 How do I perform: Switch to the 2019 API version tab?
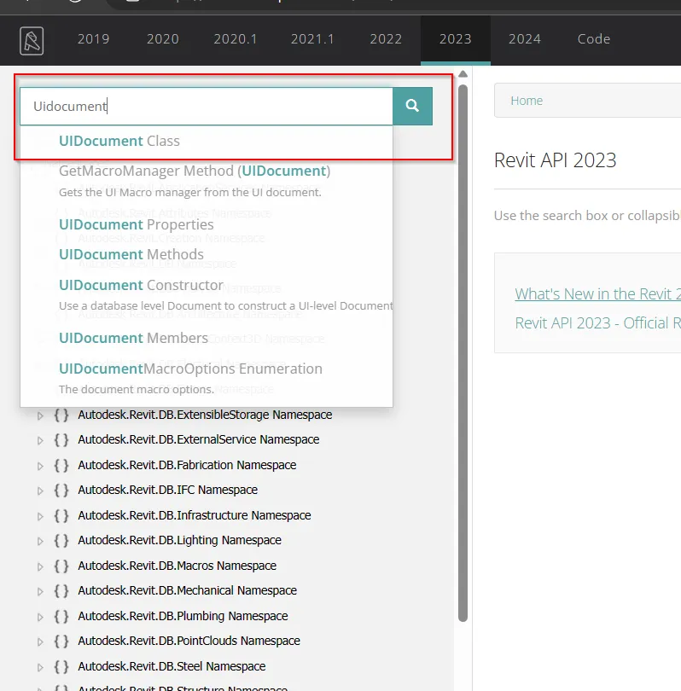coord(93,39)
